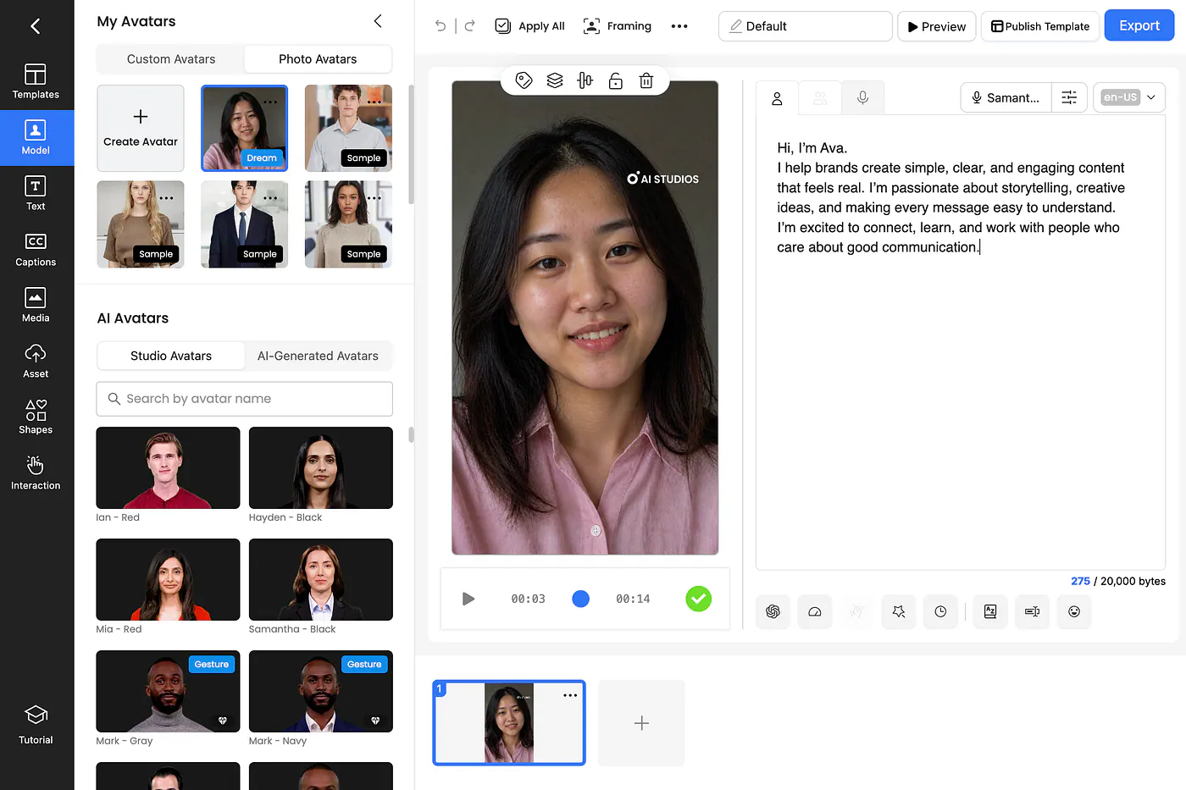Open the align icon in avatar toolbar

coord(585,80)
